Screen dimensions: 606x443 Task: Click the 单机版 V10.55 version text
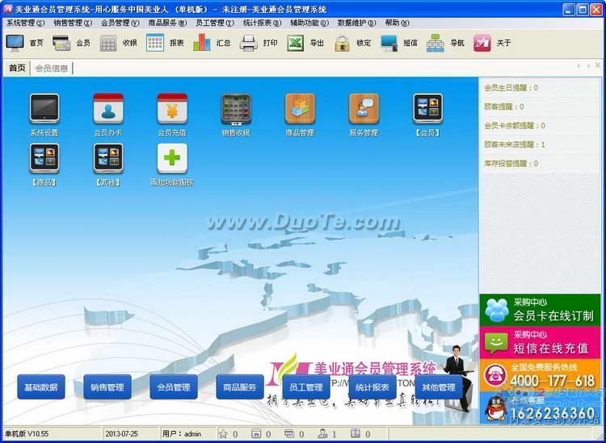point(27,434)
